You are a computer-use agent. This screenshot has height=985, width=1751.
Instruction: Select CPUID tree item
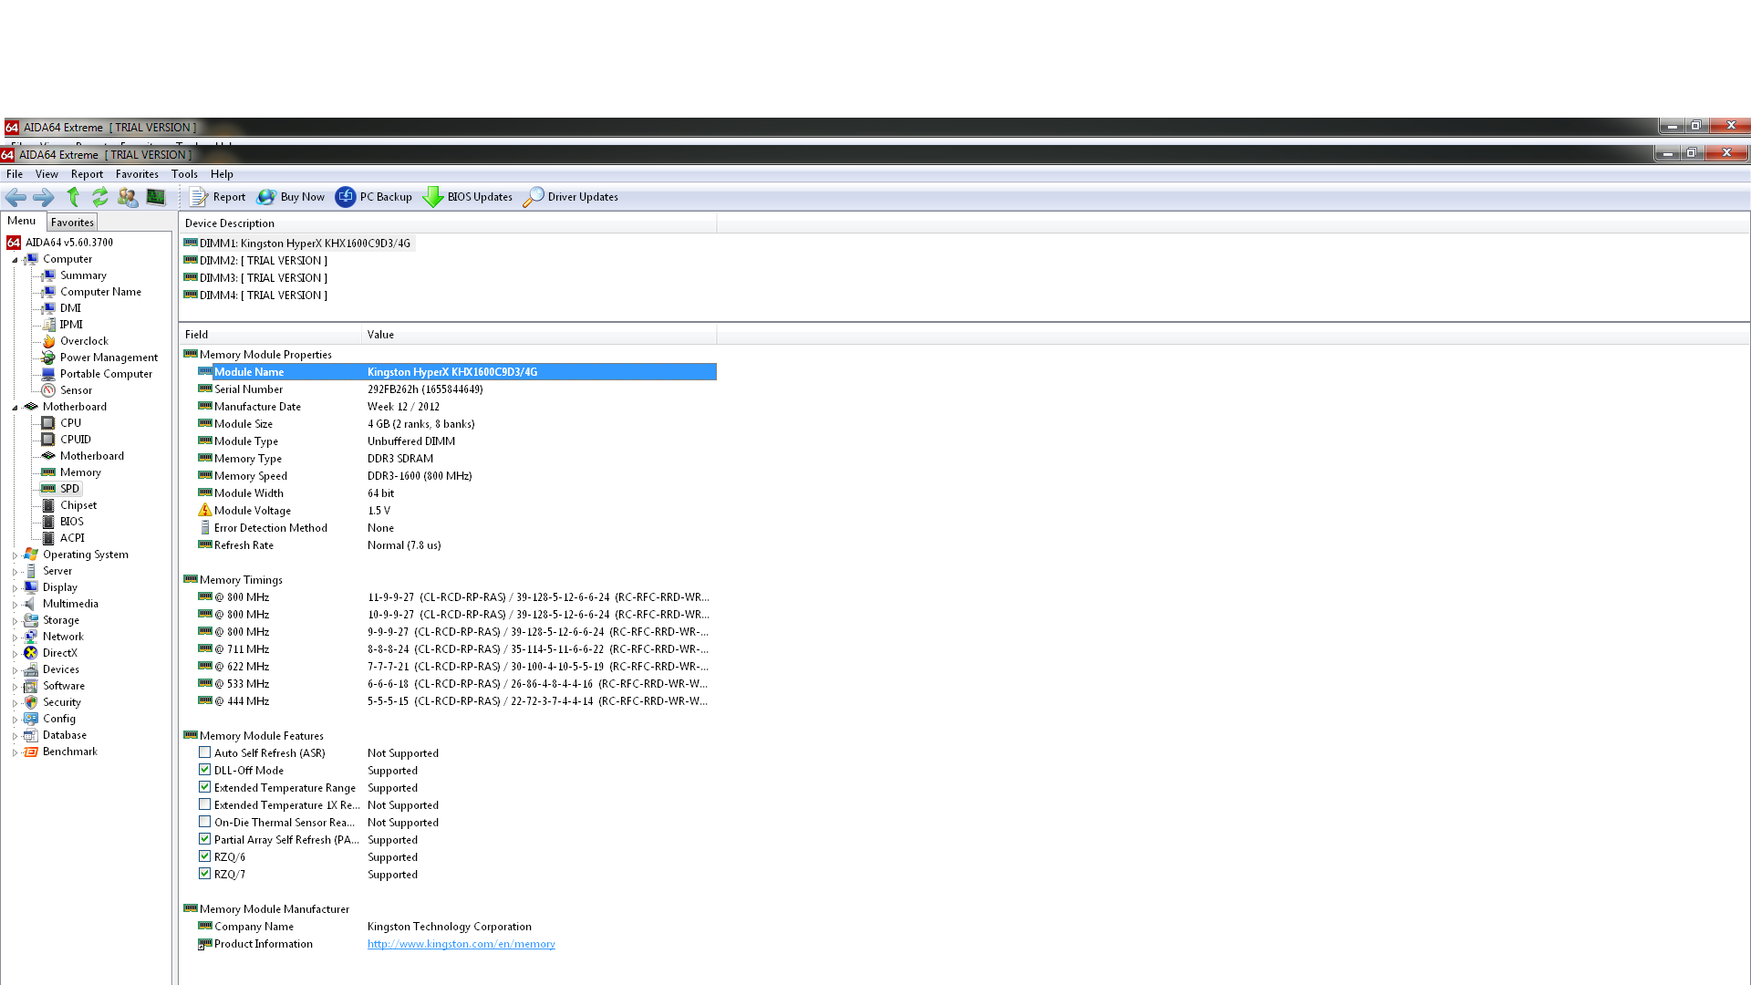pos(75,440)
